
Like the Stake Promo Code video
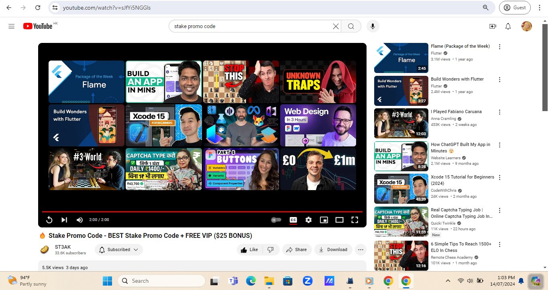[249, 249]
